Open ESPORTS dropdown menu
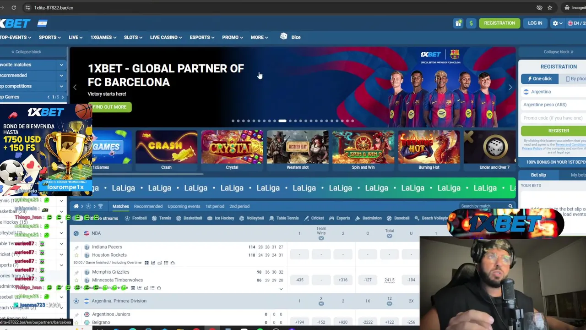 (202, 37)
